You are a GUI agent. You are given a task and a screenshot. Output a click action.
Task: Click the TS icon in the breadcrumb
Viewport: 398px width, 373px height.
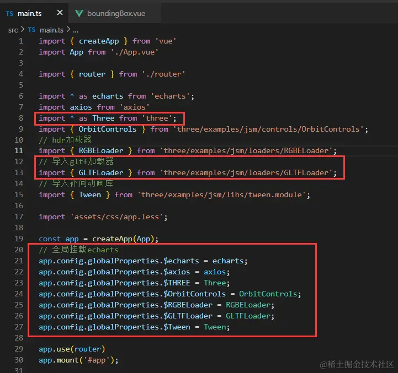(x=31, y=30)
